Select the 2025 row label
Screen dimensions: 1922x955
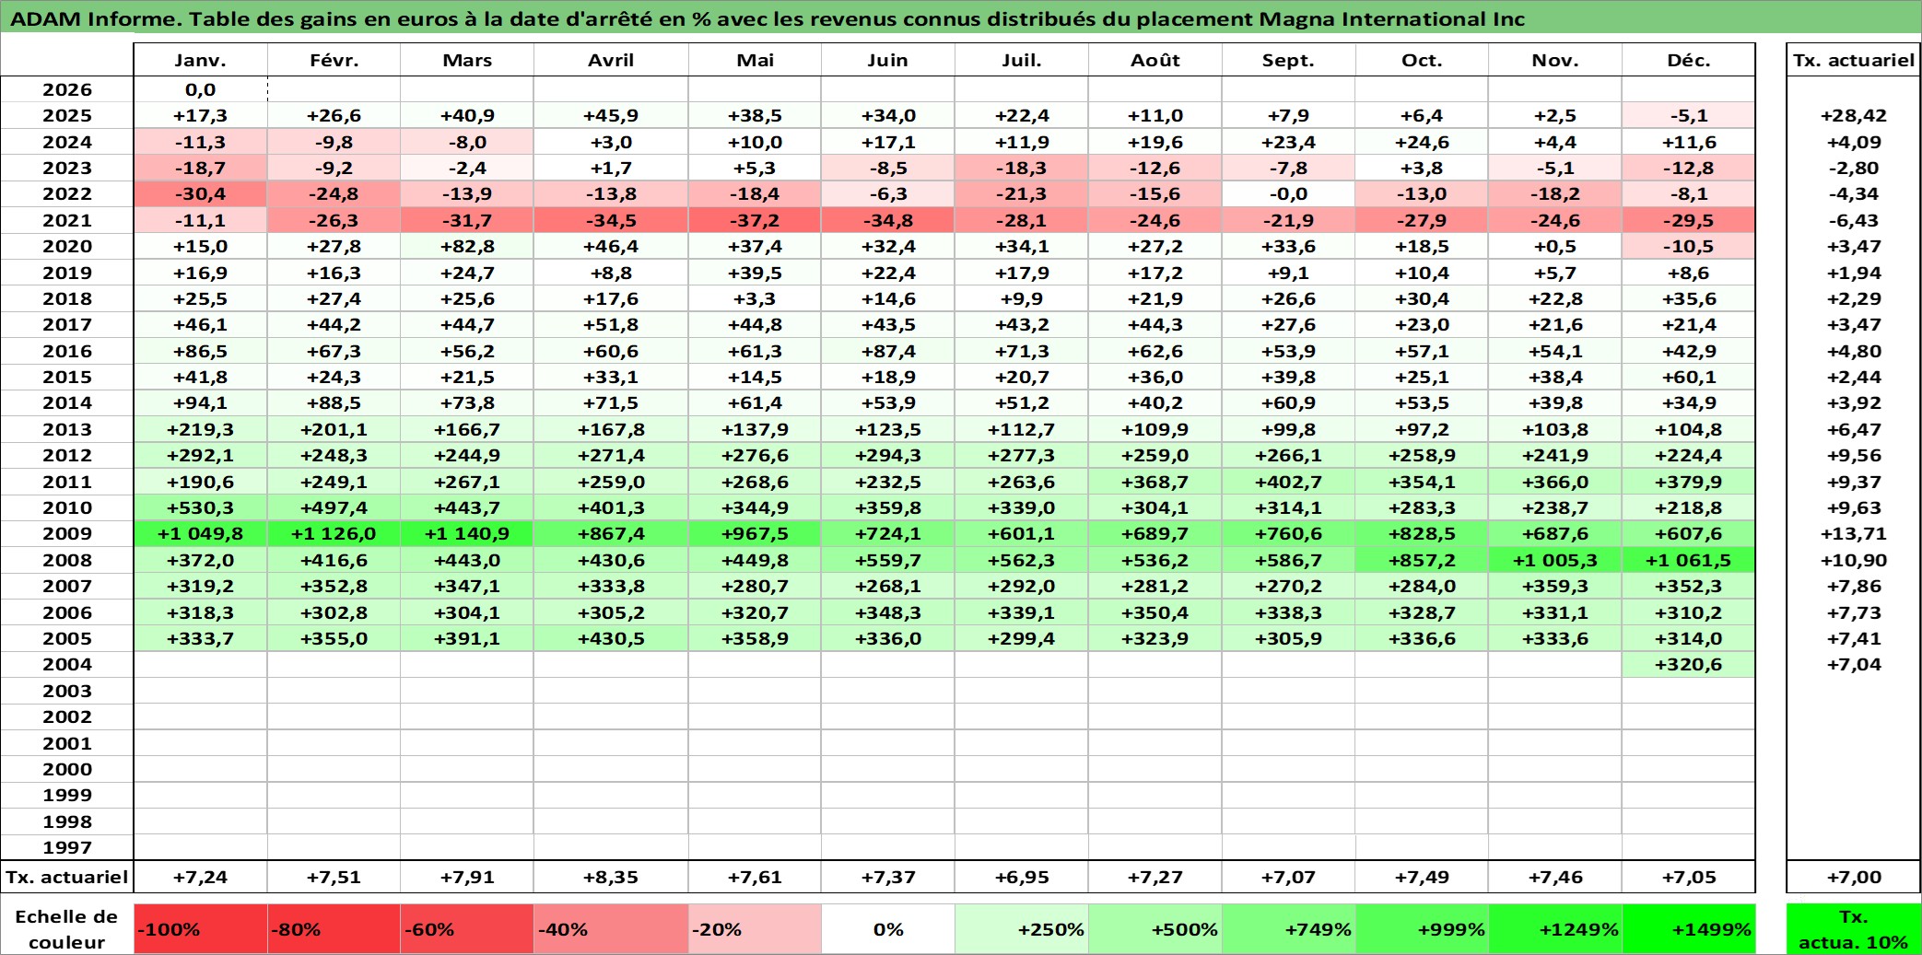[x=67, y=115]
